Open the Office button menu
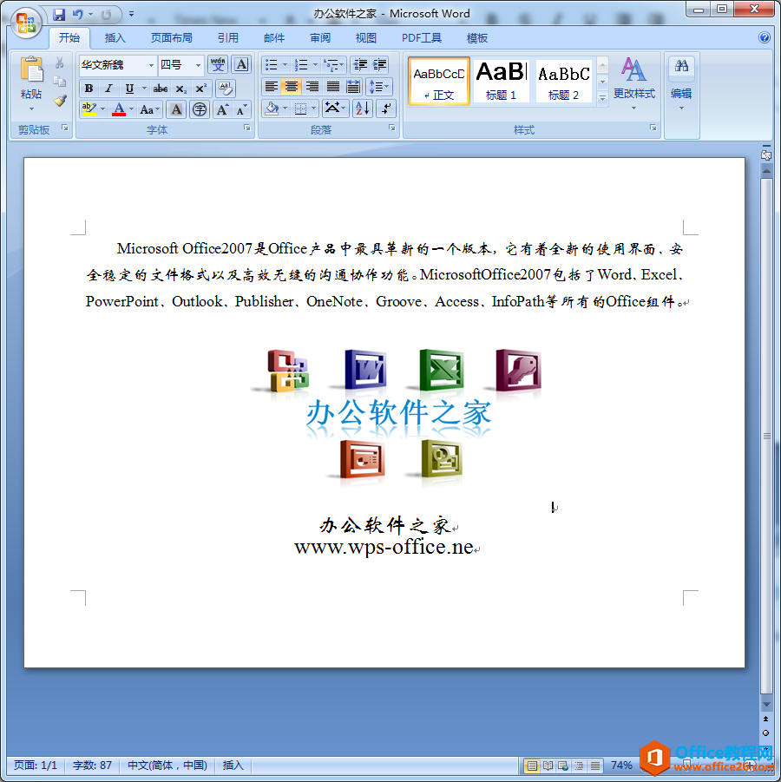The image size is (781, 782). 25,23
